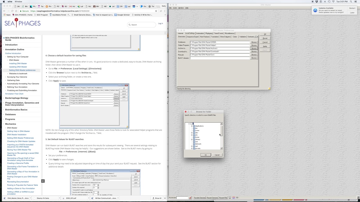Image resolution: width=360 pixels, height=202 pixels.
Task: Click the SEA-PHAGES Search box
Action: [x=141, y=25]
